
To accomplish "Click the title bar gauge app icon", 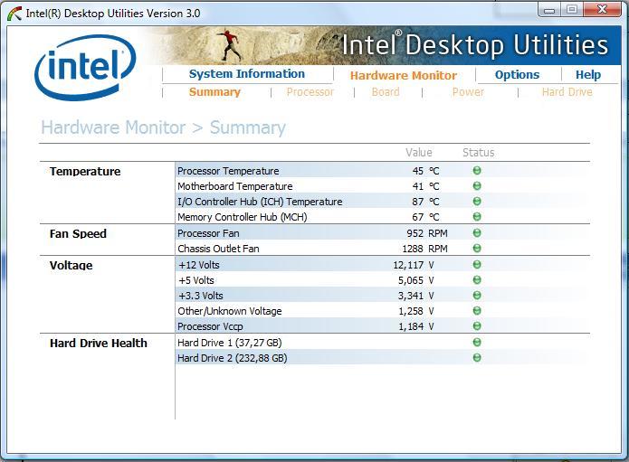I will tap(14, 14).
